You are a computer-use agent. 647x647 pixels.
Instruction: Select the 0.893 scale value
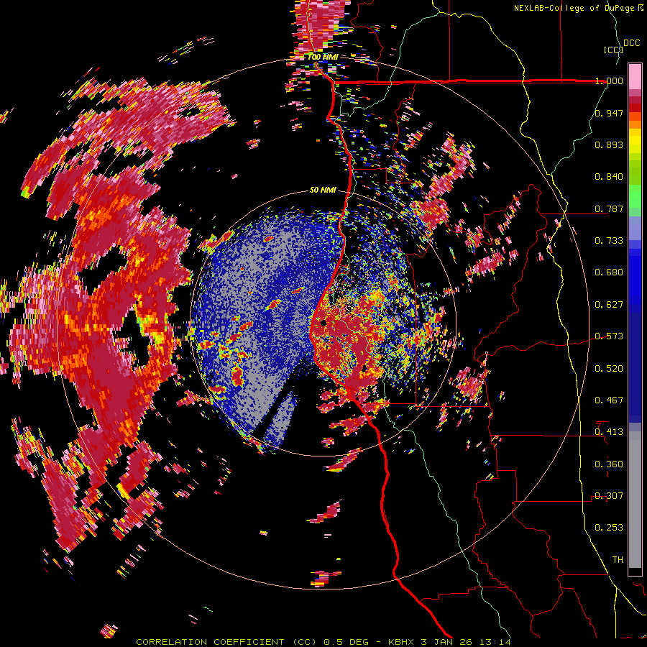point(609,144)
